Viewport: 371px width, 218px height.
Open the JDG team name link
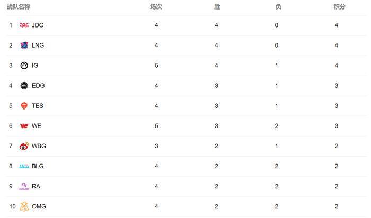point(38,25)
